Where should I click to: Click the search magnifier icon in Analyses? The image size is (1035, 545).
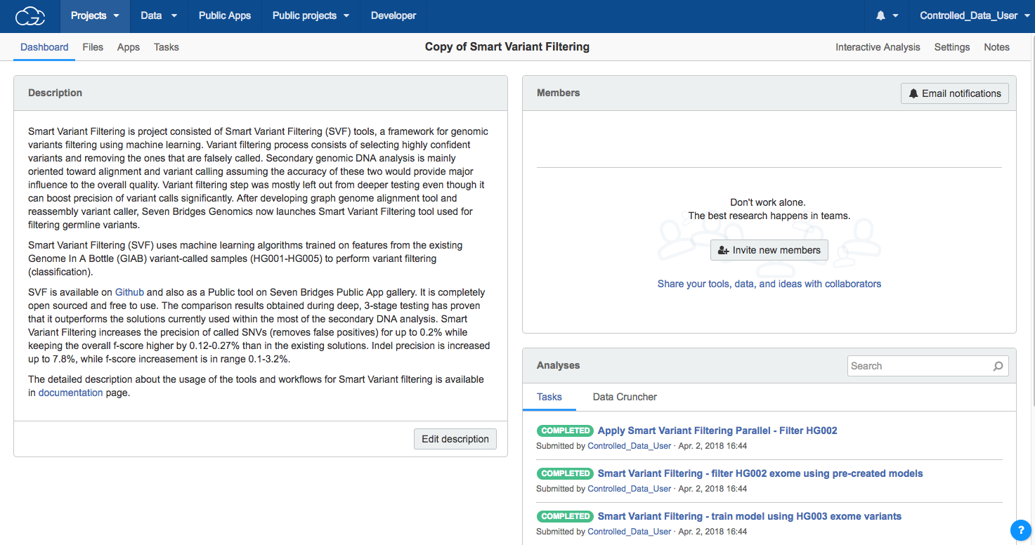[x=998, y=366]
